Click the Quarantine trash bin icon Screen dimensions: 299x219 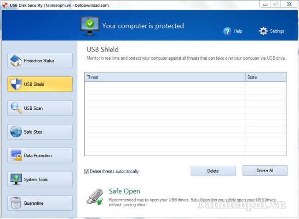tap(16, 203)
